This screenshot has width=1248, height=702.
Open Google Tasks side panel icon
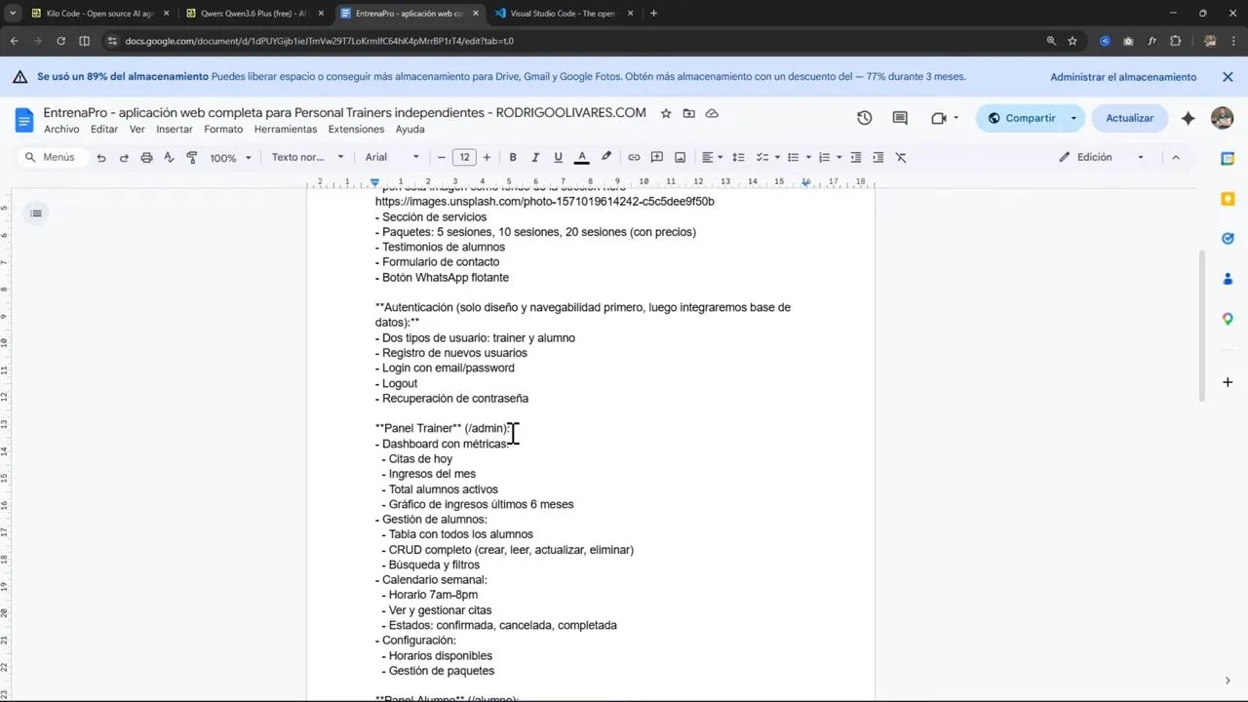(x=1228, y=238)
